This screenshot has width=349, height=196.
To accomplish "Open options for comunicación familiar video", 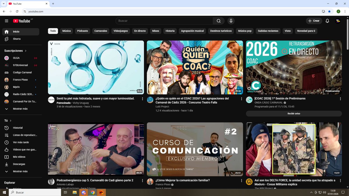I will (x=241, y=181).
